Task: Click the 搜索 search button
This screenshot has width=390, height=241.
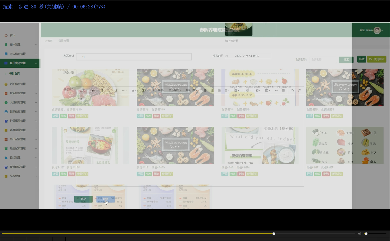Action: [346, 59]
